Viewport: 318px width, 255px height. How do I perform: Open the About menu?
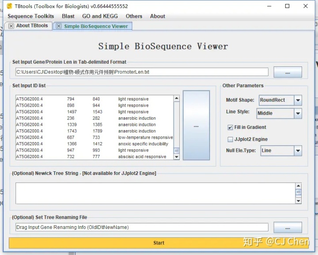158,16
